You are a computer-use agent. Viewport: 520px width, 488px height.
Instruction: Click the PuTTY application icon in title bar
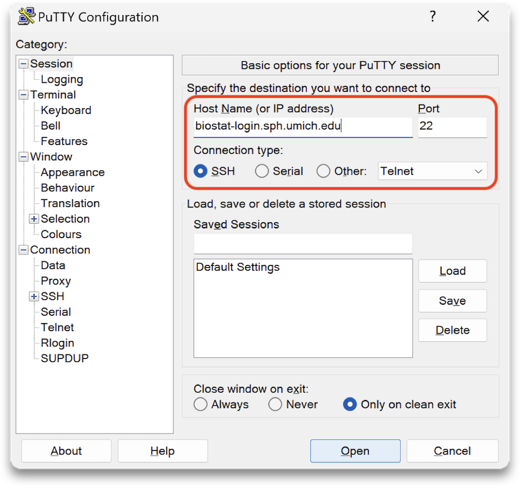pyautogui.click(x=25, y=16)
